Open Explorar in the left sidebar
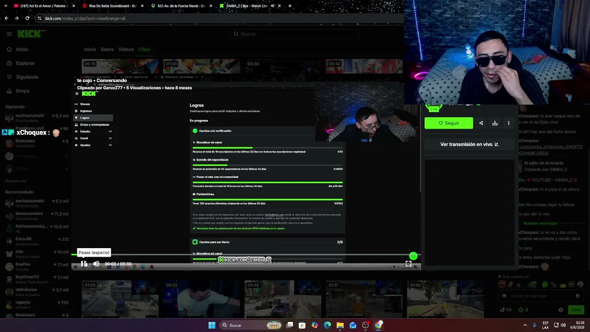The height and width of the screenshot is (332, 590). coord(21,63)
